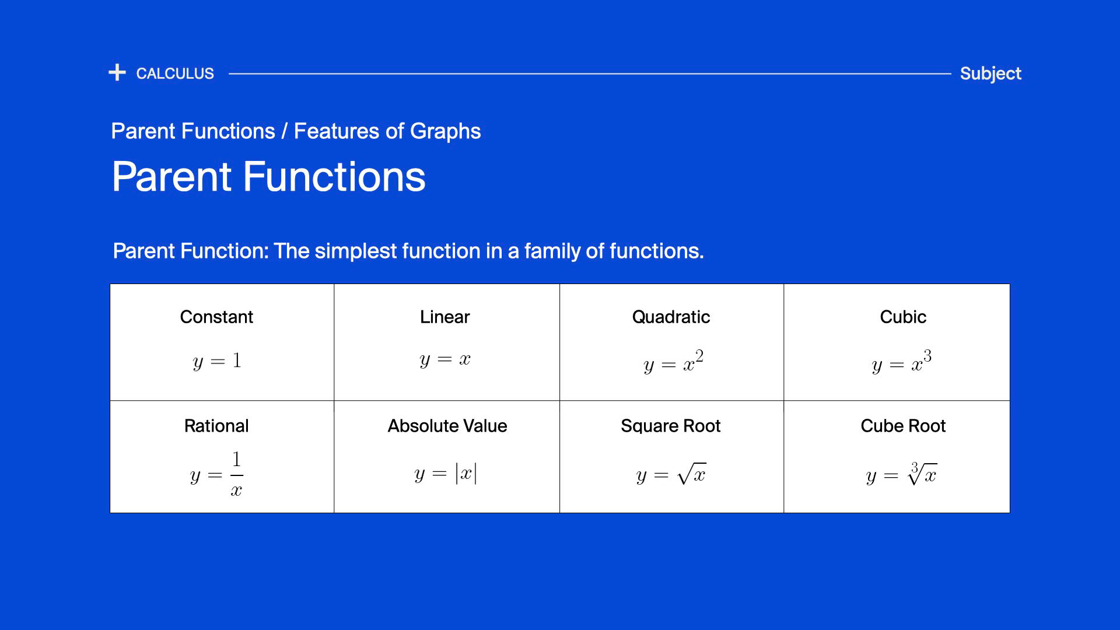Select the CALCULUS header label
Image resolution: width=1120 pixels, height=630 pixels.
(175, 73)
